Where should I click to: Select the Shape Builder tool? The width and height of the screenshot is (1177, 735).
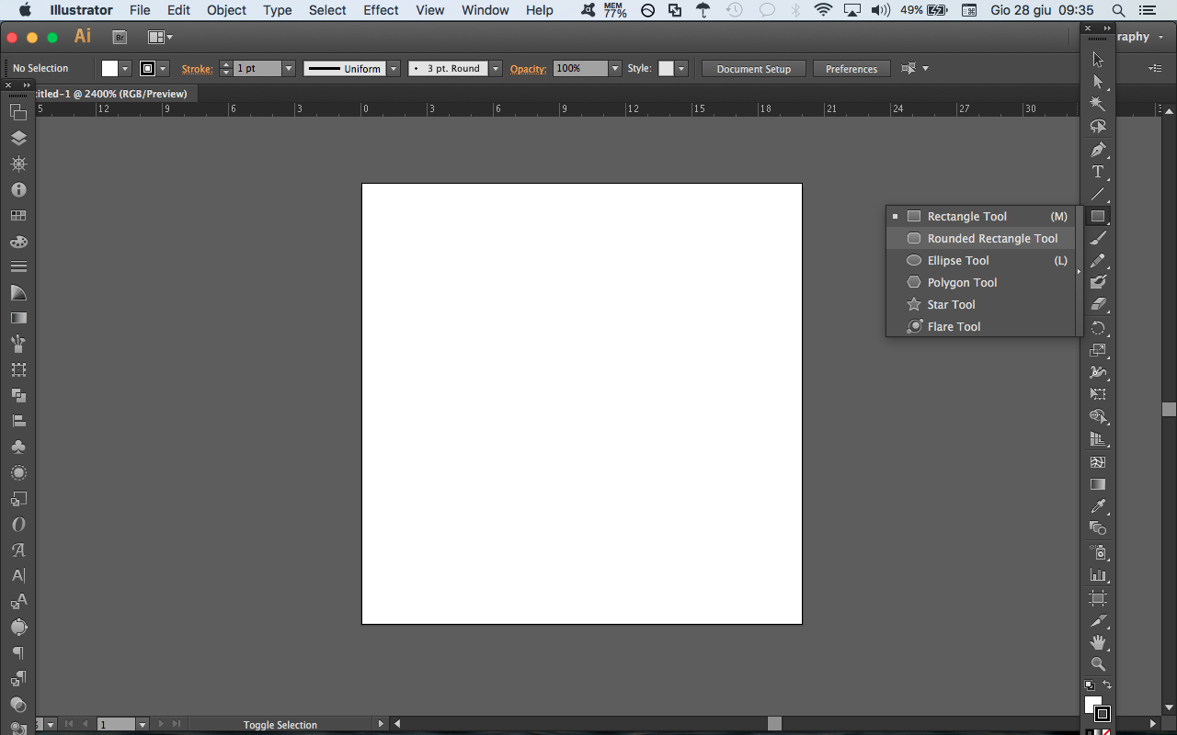pyautogui.click(x=1098, y=417)
